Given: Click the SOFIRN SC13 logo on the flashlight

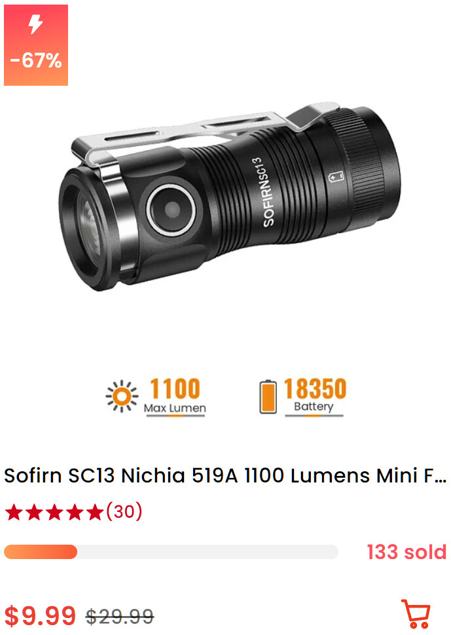Looking at the screenshot, I should click(262, 192).
